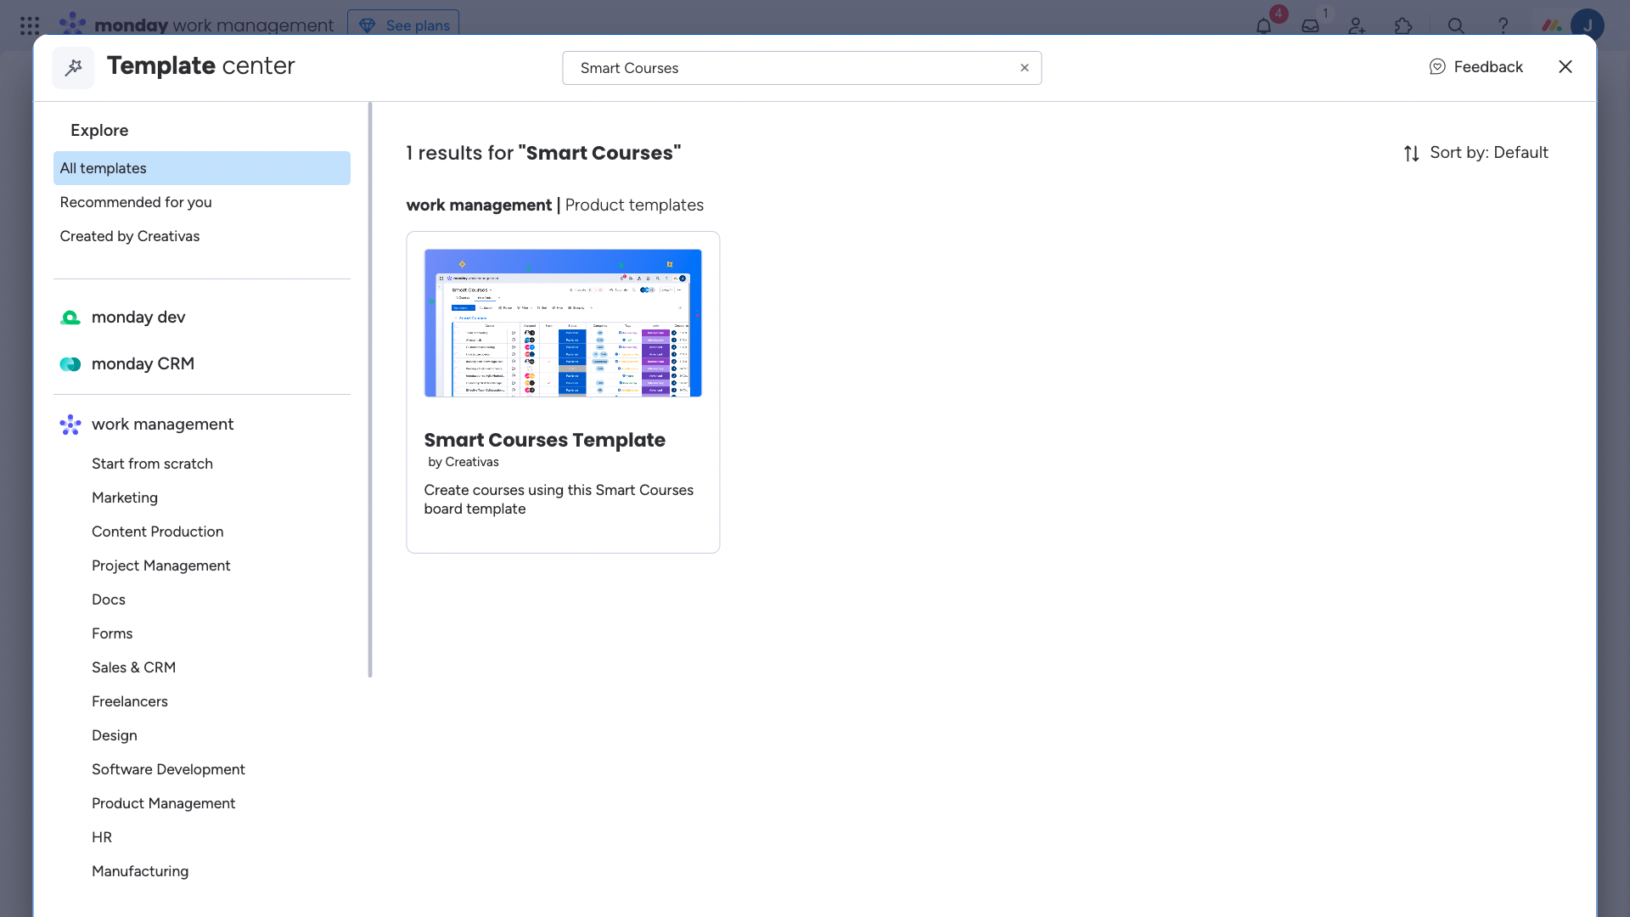Open the inbox tray icon
This screenshot has height=917, width=1630.
click(x=1310, y=25)
